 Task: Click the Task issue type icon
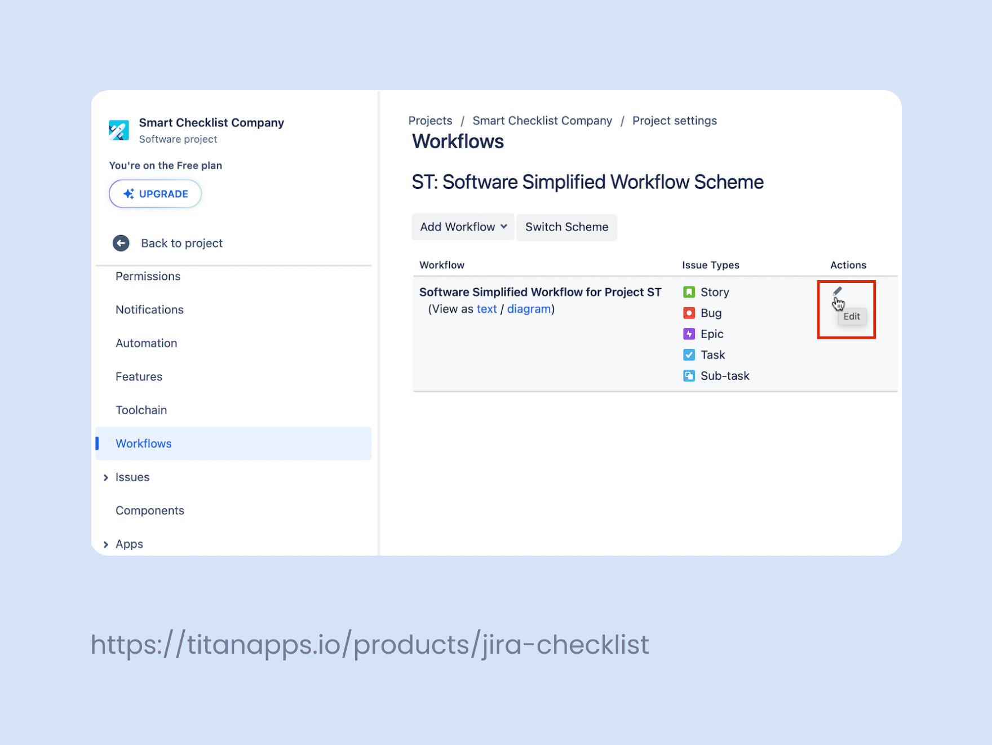[x=689, y=354]
